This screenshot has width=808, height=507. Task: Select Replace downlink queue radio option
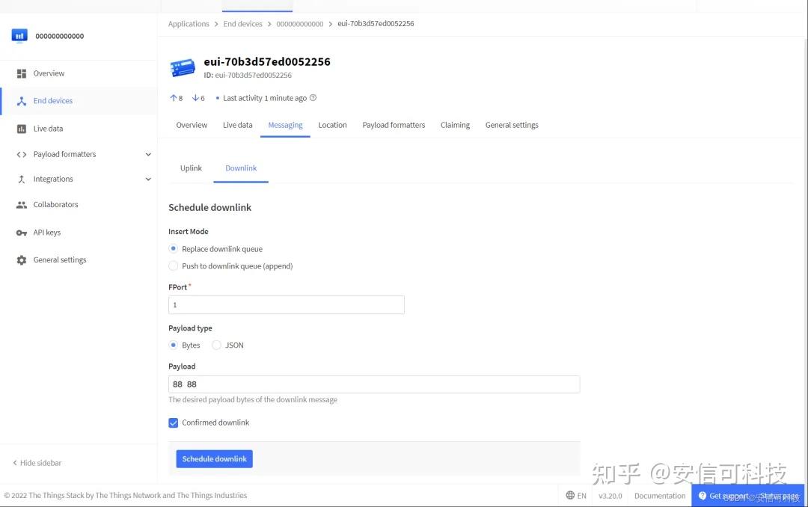tap(173, 249)
